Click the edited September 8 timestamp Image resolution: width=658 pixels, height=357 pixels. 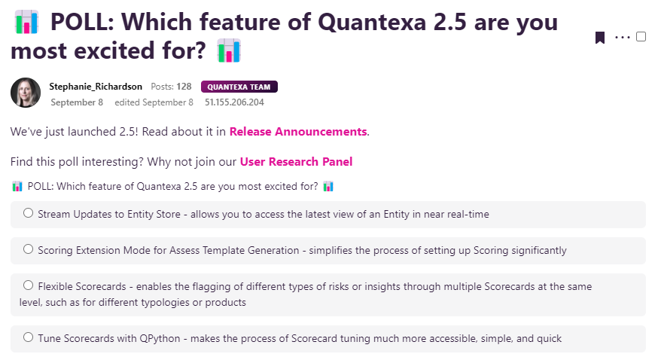154,102
